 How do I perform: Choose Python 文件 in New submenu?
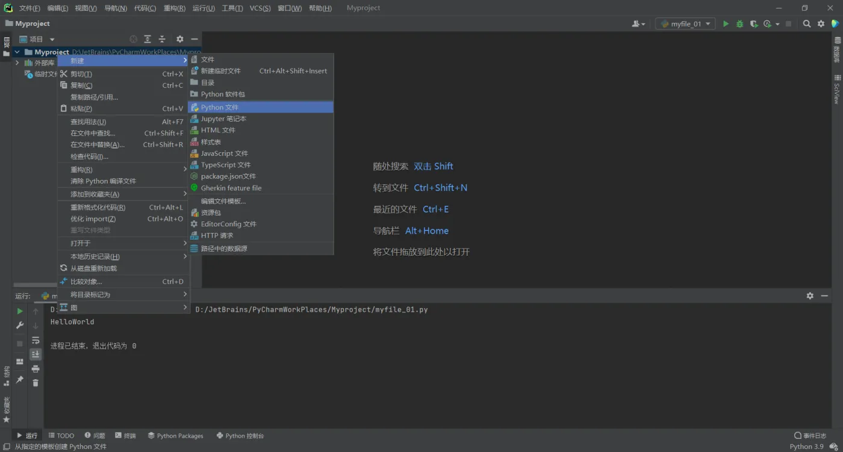coord(261,107)
